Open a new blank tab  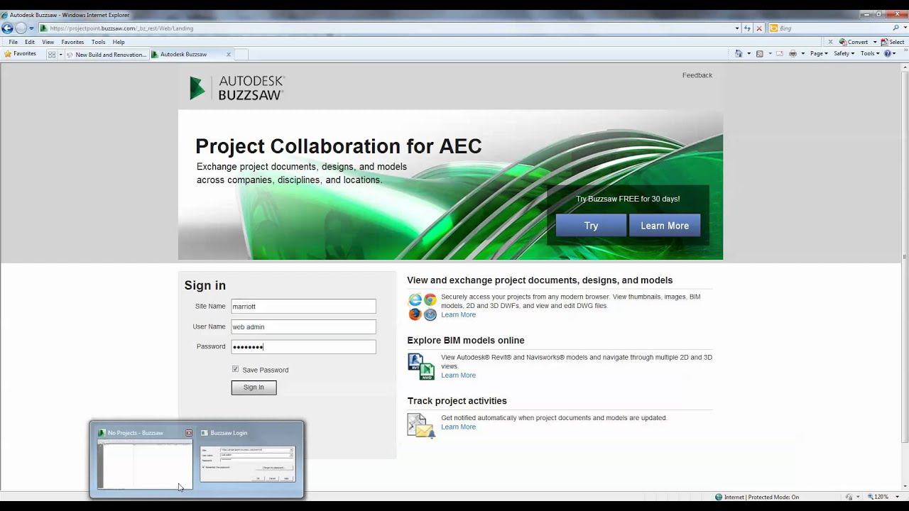[x=241, y=54]
